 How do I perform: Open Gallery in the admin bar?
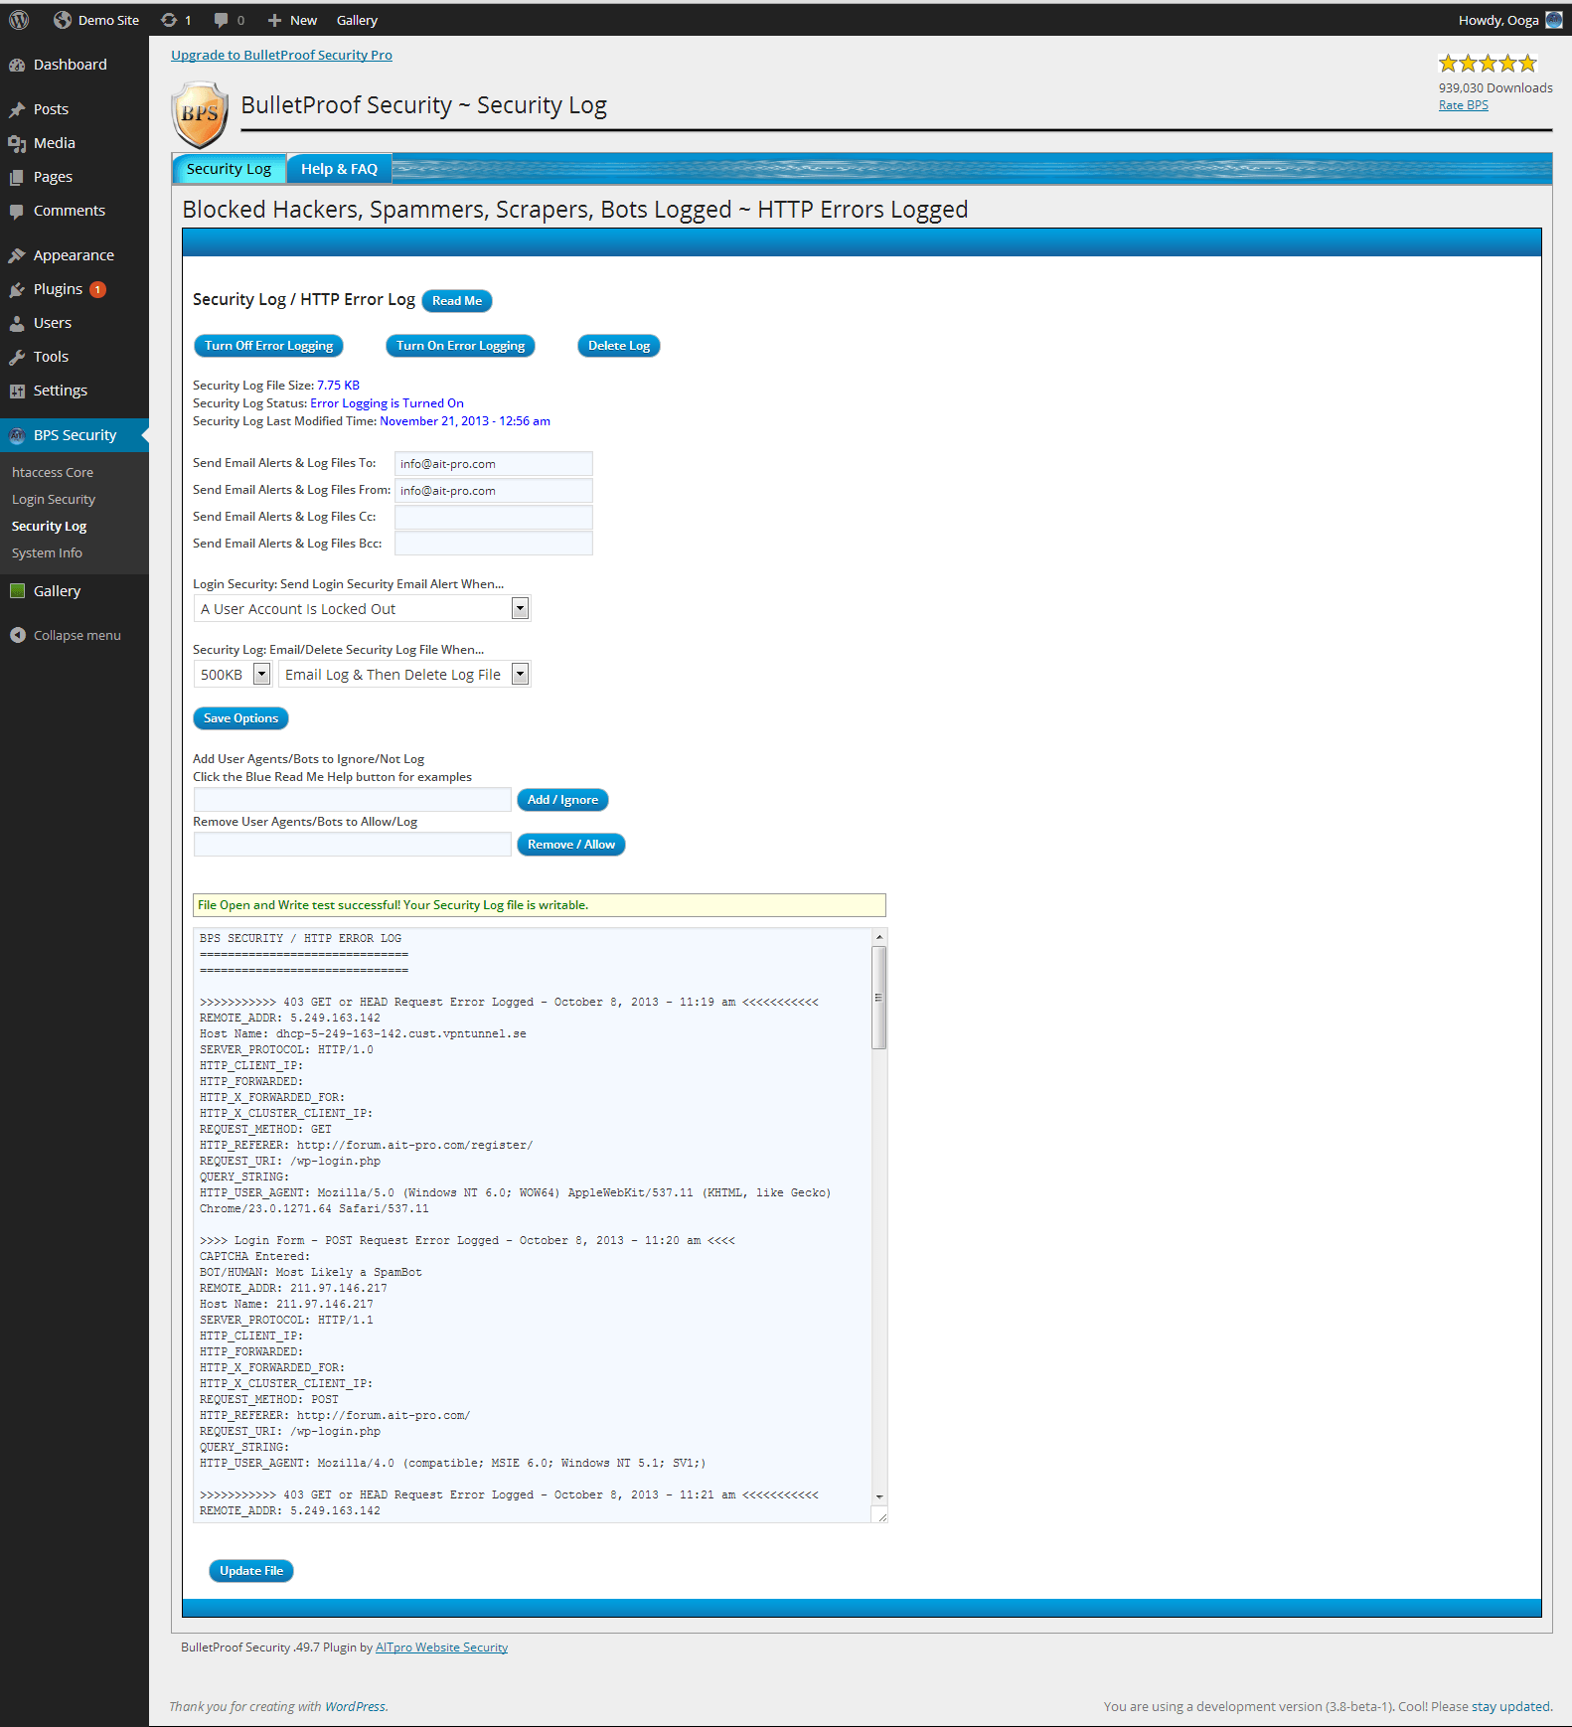(357, 20)
